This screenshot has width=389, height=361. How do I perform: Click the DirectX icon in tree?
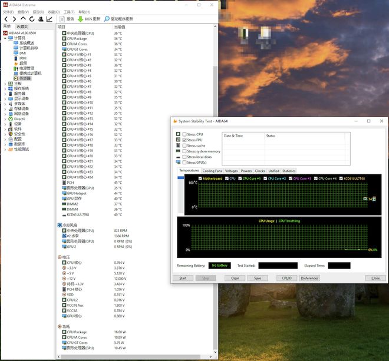point(11,119)
